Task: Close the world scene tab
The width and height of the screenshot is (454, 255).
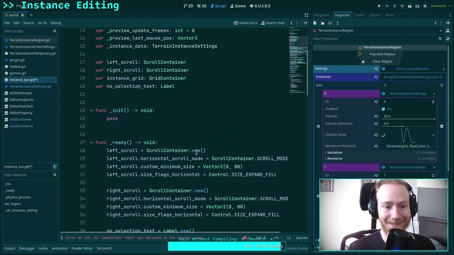Action: pyautogui.click(x=22, y=15)
